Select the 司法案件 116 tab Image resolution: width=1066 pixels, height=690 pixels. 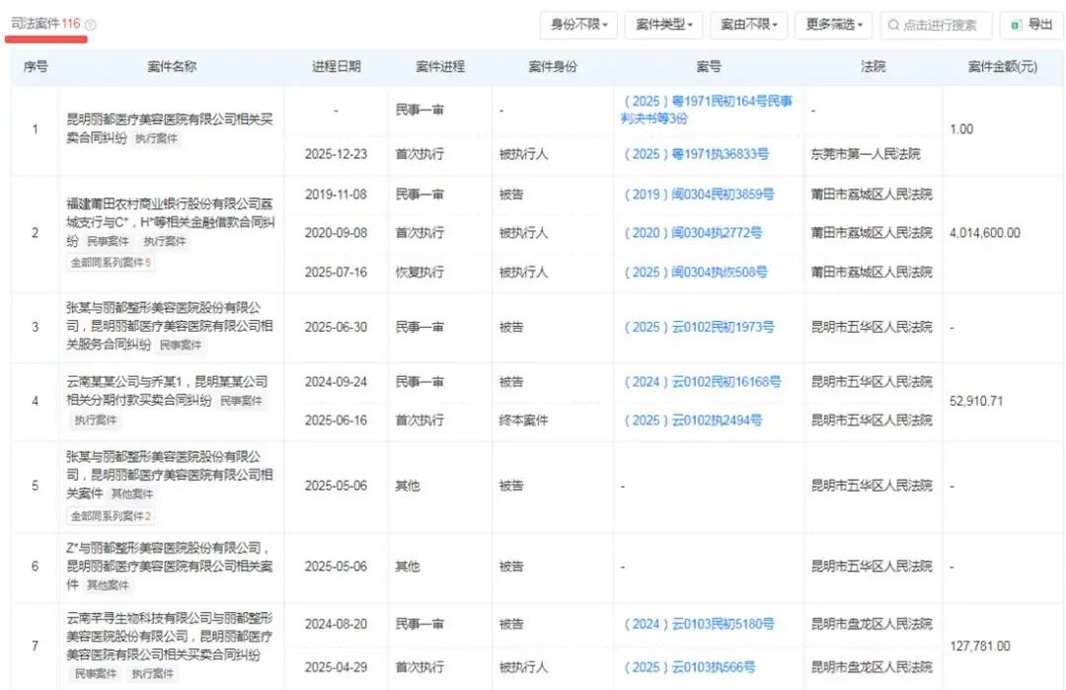point(45,24)
